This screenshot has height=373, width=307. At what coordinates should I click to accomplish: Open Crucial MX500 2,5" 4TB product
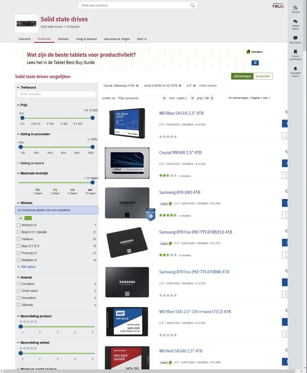click(180, 153)
